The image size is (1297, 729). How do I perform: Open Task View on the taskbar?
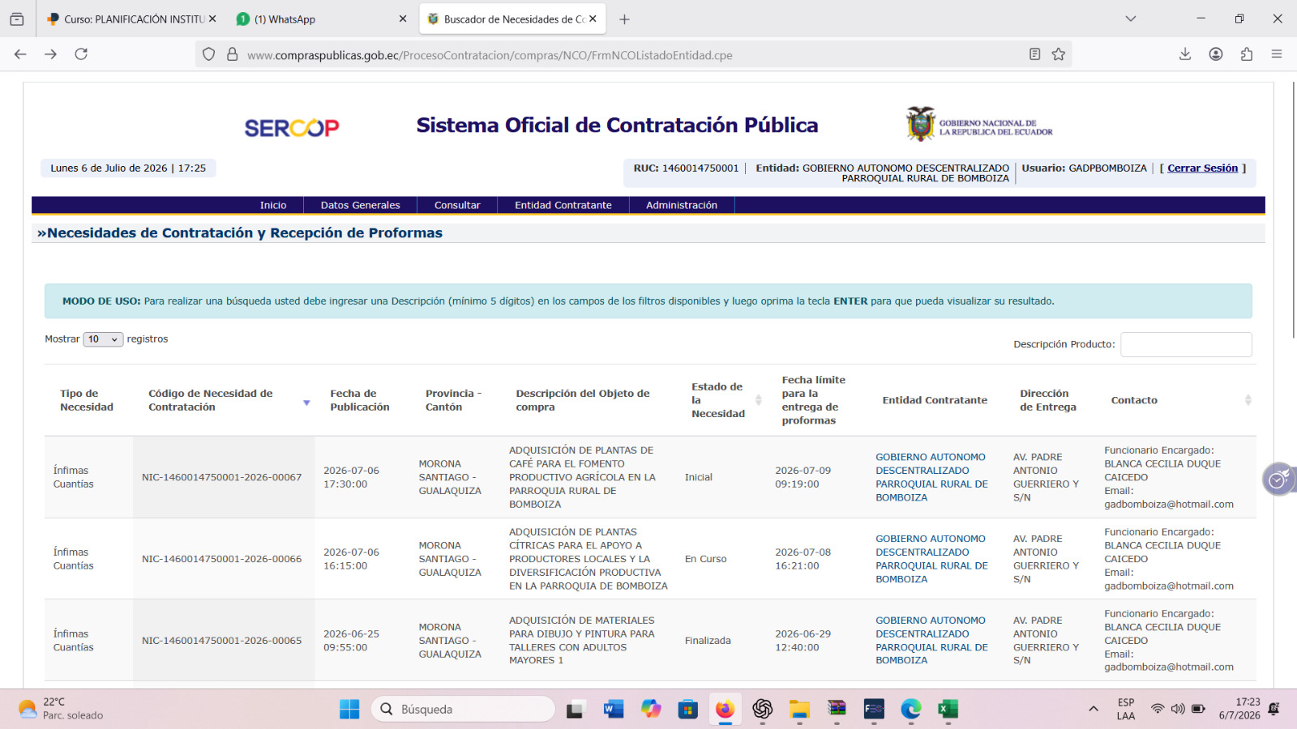(576, 709)
